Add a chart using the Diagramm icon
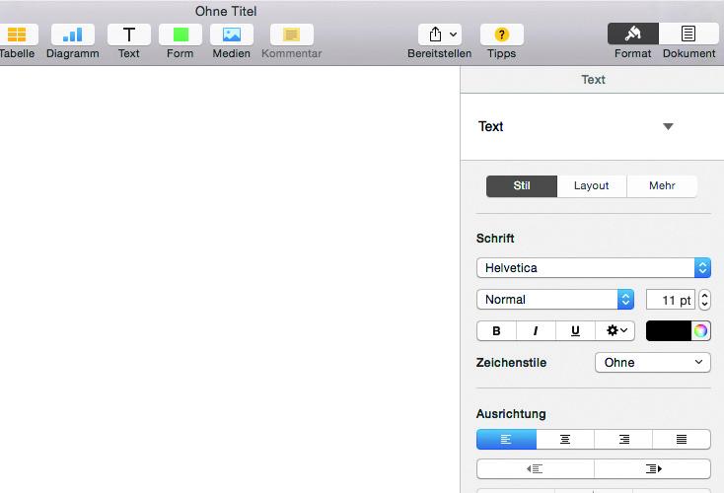 (x=73, y=35)
